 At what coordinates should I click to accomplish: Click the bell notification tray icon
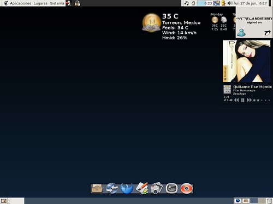point(193,3)
